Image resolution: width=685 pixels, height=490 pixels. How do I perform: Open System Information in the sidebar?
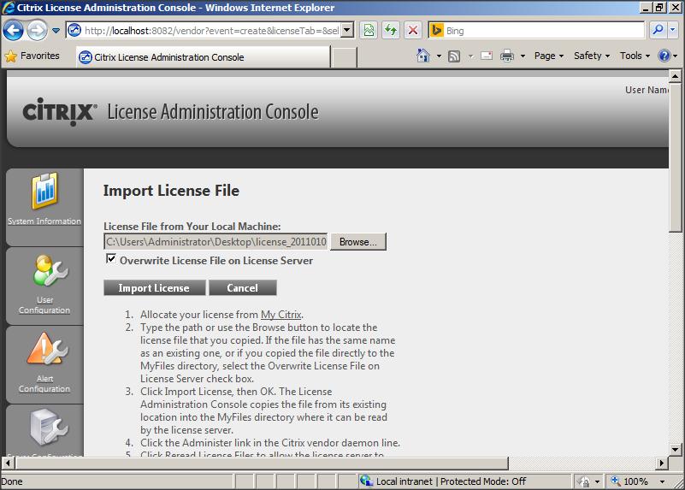44,198
